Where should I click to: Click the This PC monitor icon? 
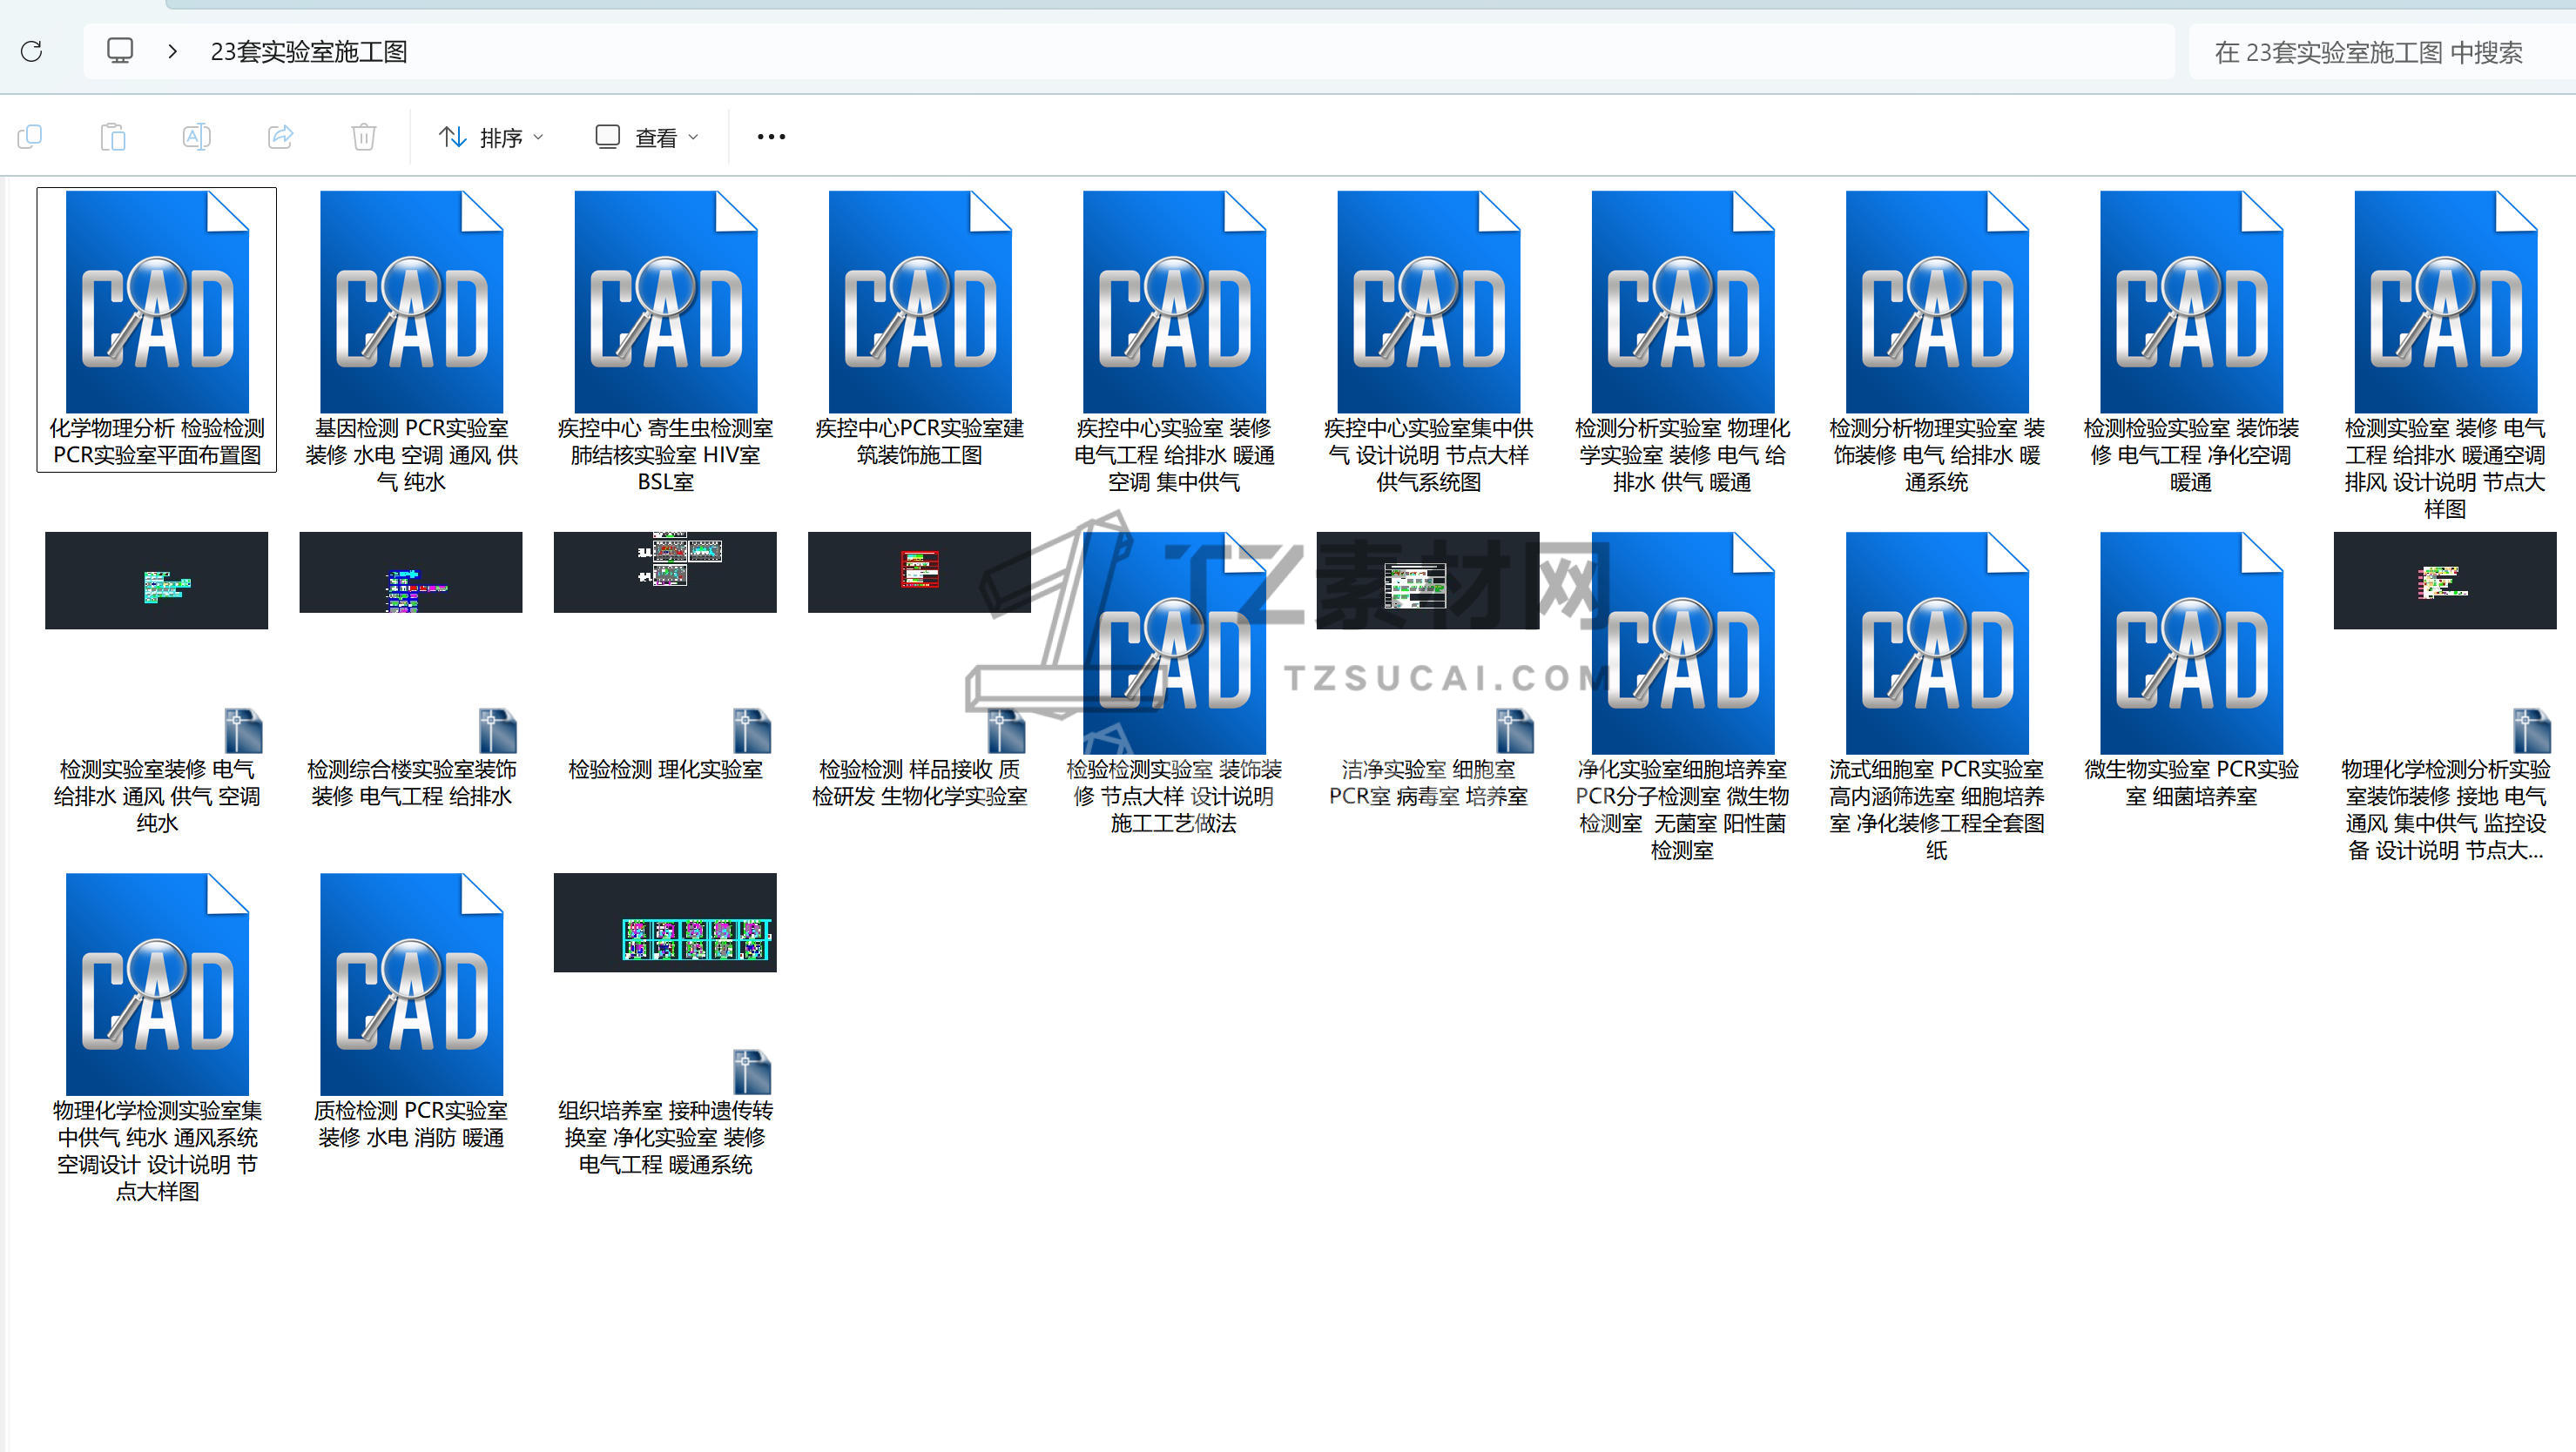[120, 51]
